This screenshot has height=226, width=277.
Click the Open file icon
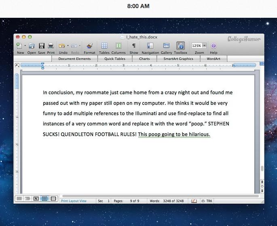[x=32, y=46]
